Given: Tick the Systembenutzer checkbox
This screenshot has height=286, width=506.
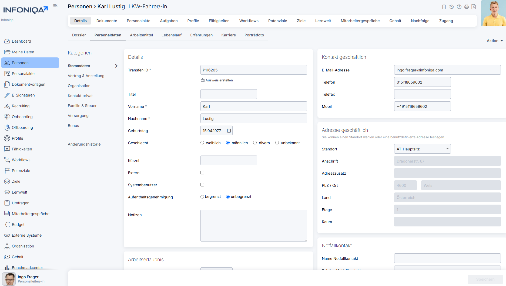Looking at the screenshot, I should (202, 185).
